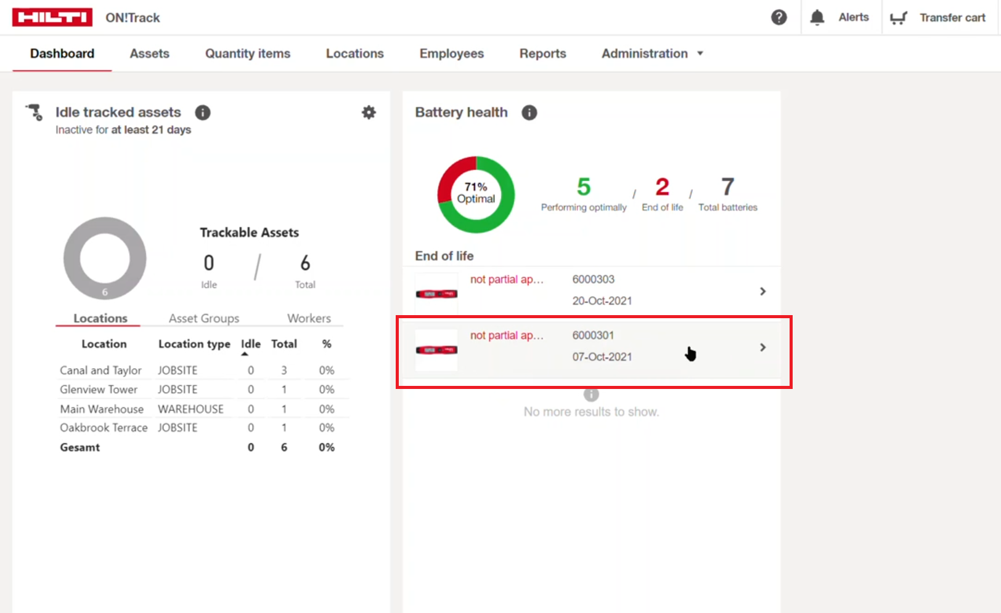The height and width of the screenshot is (613, 1001).
Task: Open battery 6000303 details chevron
Action: pyautogui.click(x=763, y=291)
